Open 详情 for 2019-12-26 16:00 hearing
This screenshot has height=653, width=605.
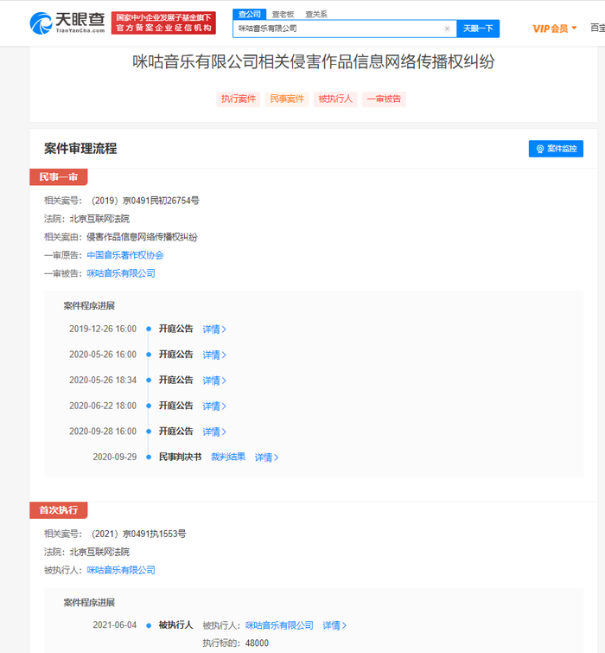pyautogui.click(x=214, y=330)
